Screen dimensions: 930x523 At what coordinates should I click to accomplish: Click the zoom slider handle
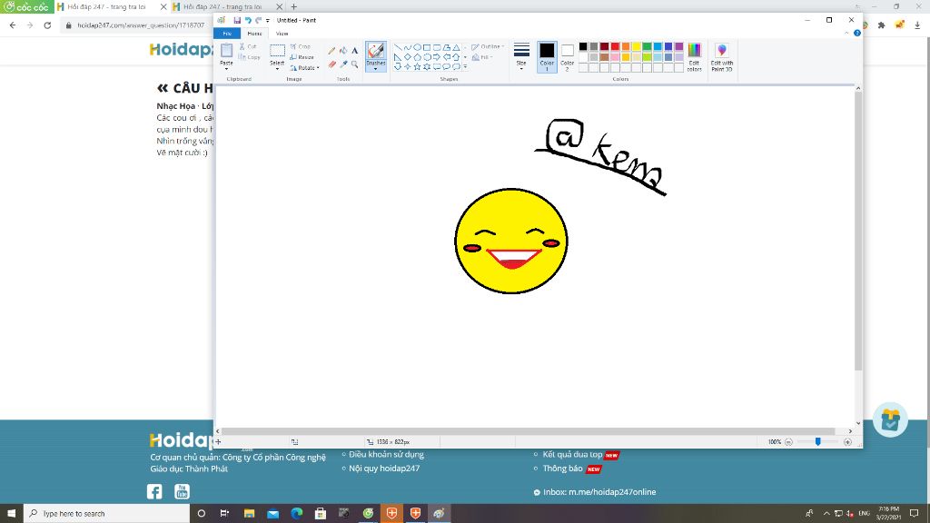click(x=818, y=442)
